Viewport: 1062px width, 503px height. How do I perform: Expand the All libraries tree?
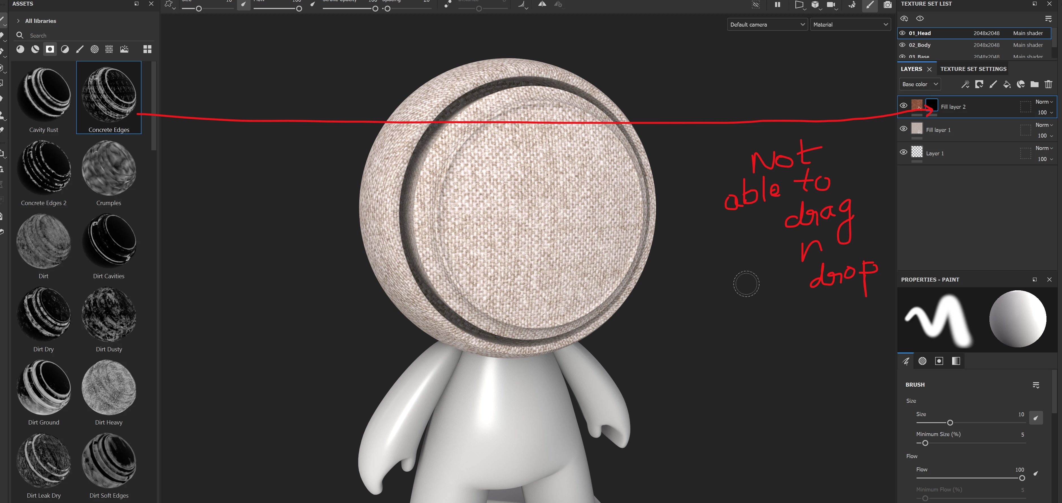[x=18, y=21]
